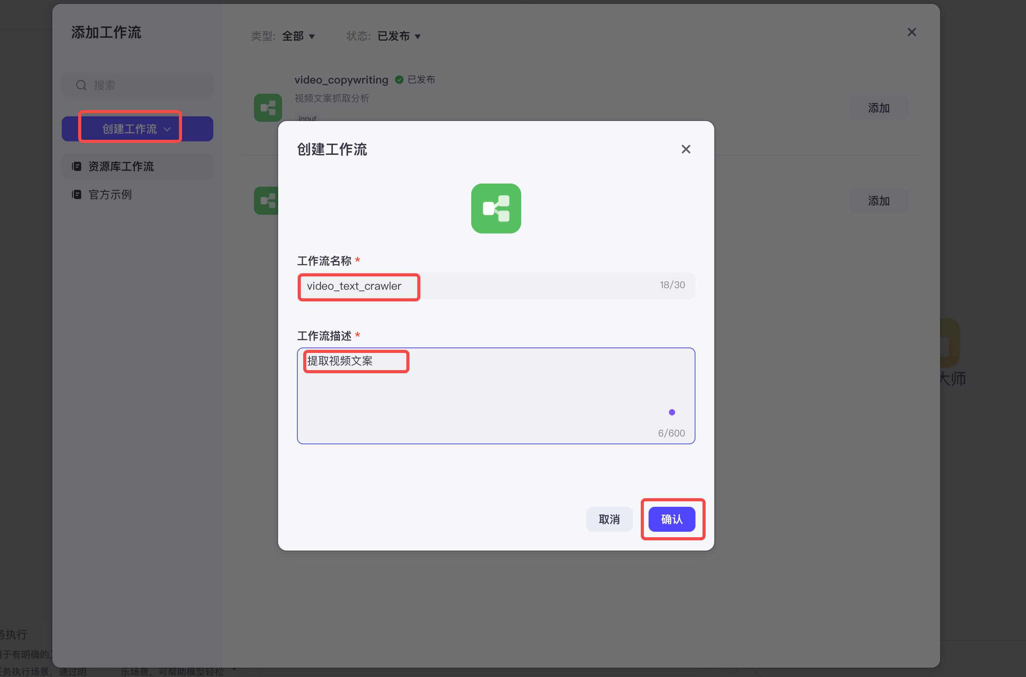This screenshot has height=677, width=1026.
Task: Click the 工作流描述 label
Action: (x=324, y=336)
